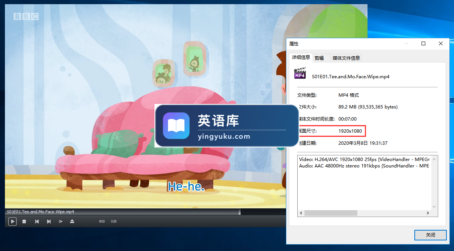Select the duration value 00:07:00
Screen dimensions: 454x251
coord(347,119)
